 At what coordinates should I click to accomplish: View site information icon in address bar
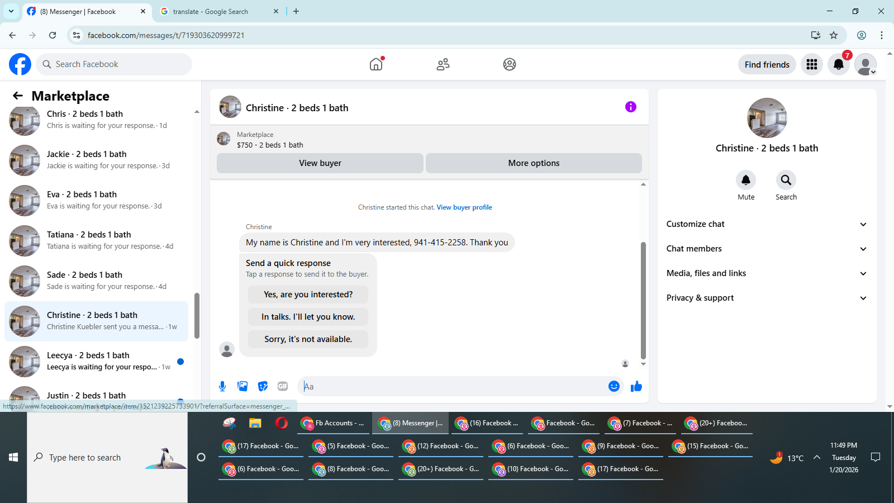(x=77, y=35)
